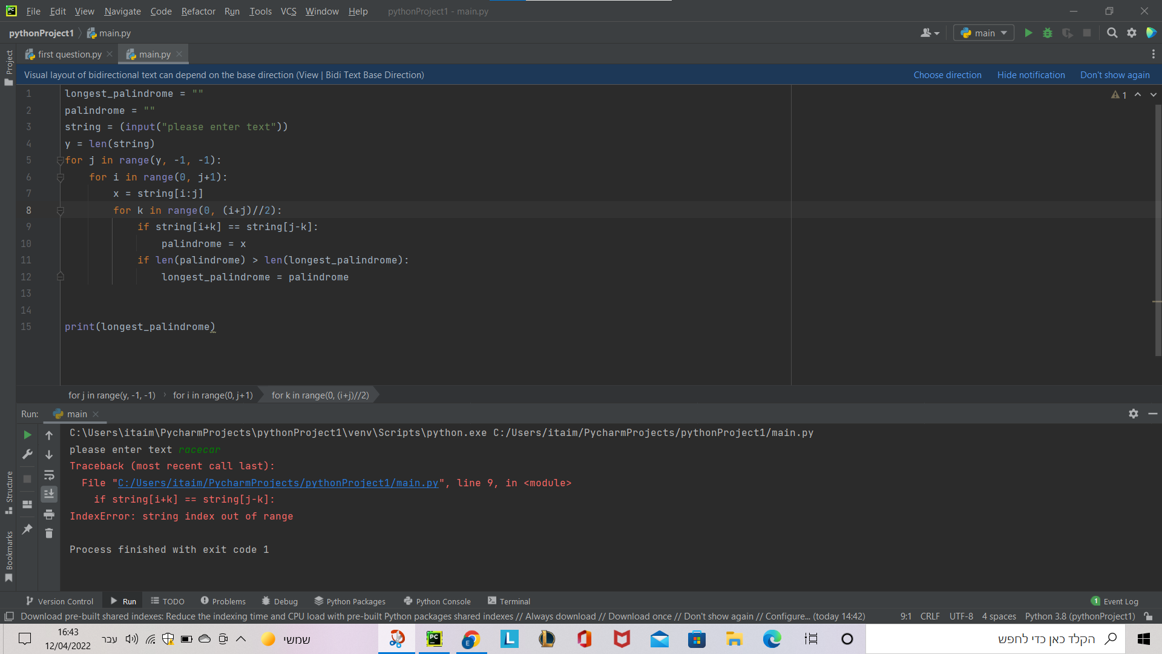Toggle soft-wrap in Run console
This screenshot has height=654, width=1162.
[x=49, y=475]
